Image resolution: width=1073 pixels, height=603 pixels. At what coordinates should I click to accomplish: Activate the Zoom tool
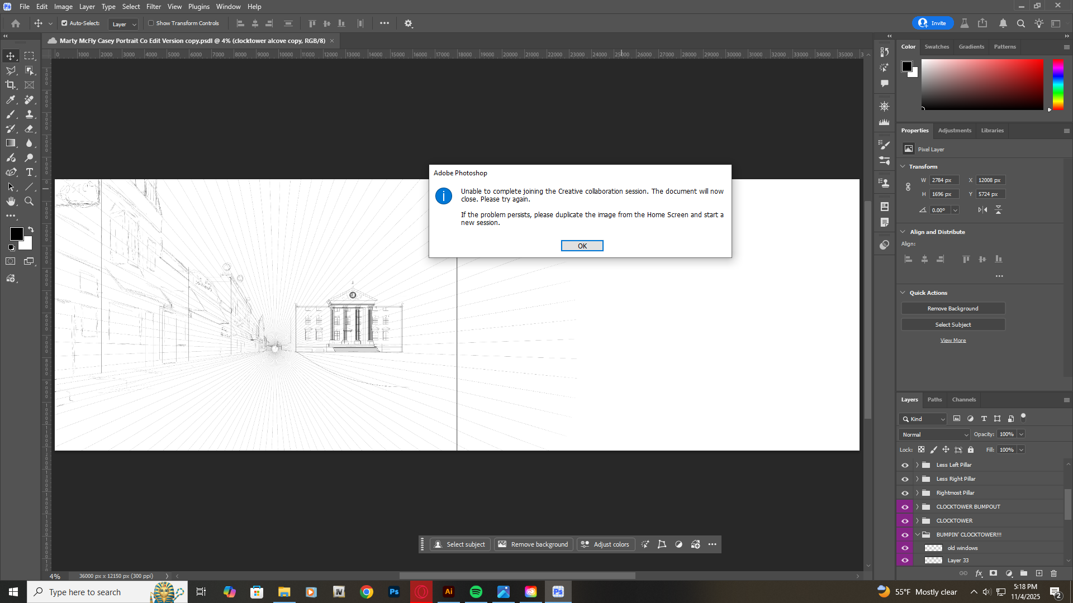pos(30,202)
